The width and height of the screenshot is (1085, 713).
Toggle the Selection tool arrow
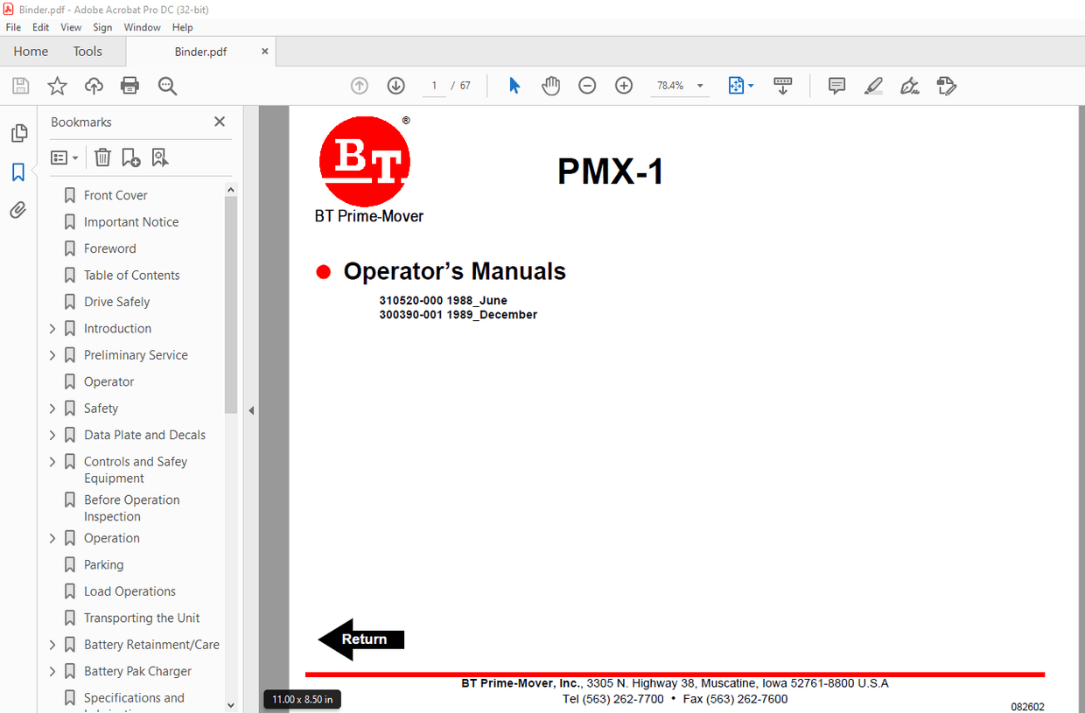514,85
